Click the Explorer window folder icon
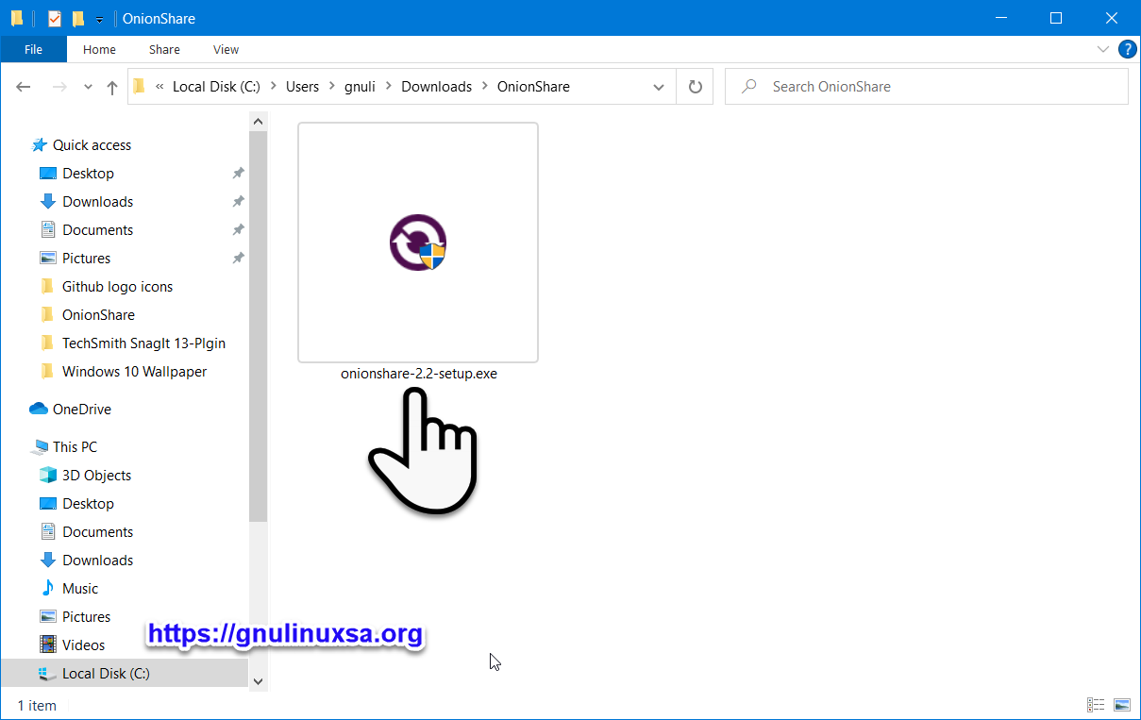This screenshot has height=720, width=1141. [17, 18]
